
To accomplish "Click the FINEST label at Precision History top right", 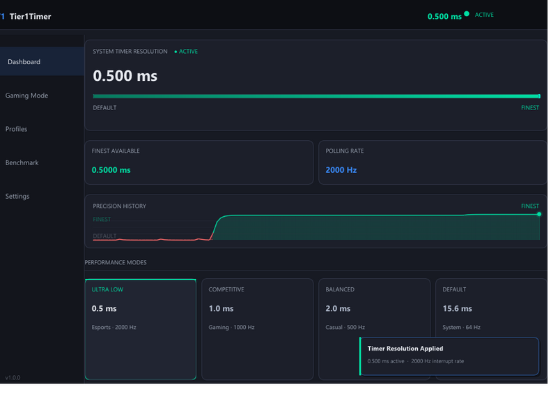I will [530, 206].
